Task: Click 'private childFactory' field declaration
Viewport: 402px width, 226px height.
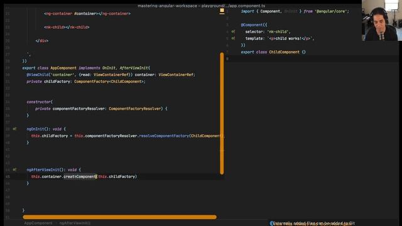Action: (x=48, y=82)
